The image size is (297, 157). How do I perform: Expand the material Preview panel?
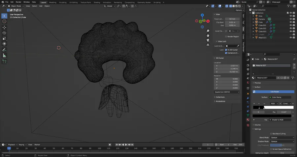pyautogui.click(x=257, y=83)
